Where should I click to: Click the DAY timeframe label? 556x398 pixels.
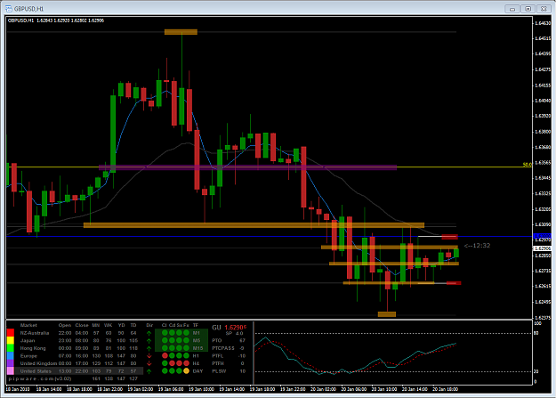tap(197, 371)
